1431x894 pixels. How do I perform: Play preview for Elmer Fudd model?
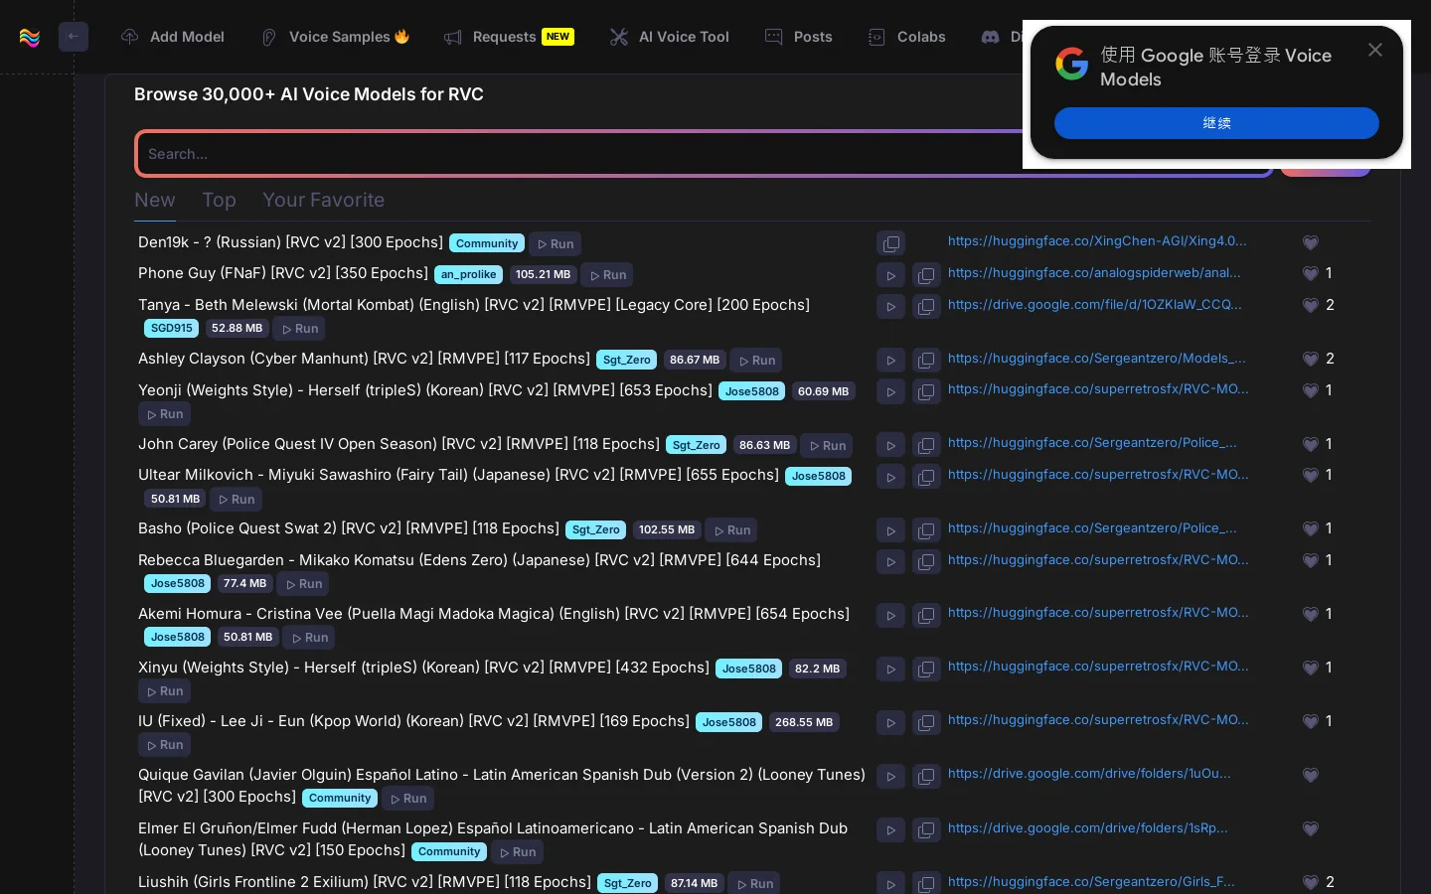[890, 831]
